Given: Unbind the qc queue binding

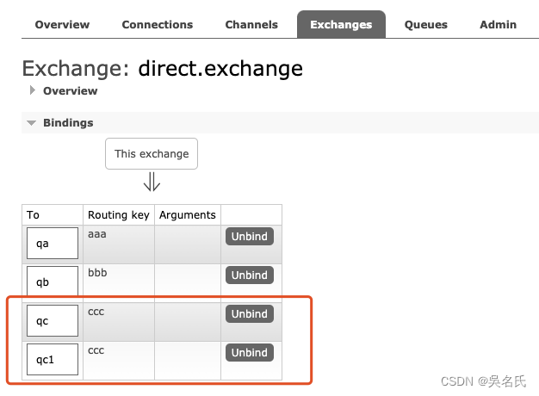Looking at the screenshot, I should click(x=250, y=314).
